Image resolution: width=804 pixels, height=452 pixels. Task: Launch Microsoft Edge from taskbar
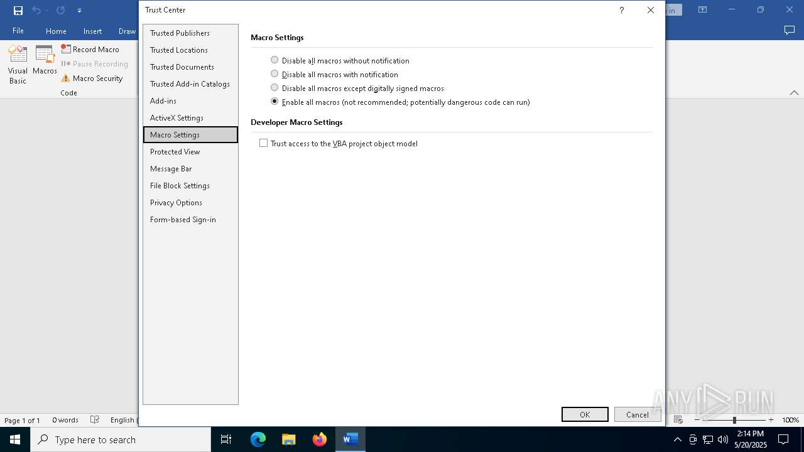point(258,439)
